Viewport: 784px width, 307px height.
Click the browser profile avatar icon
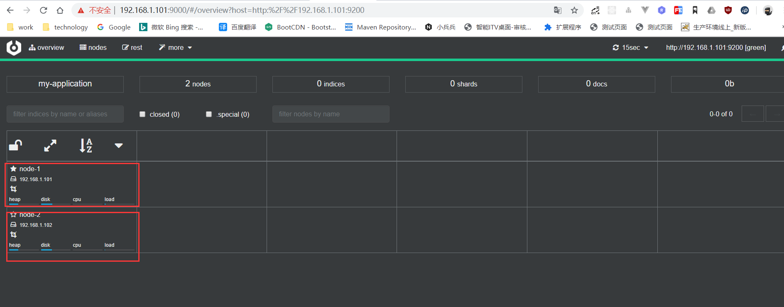click(x=768, y=10)
